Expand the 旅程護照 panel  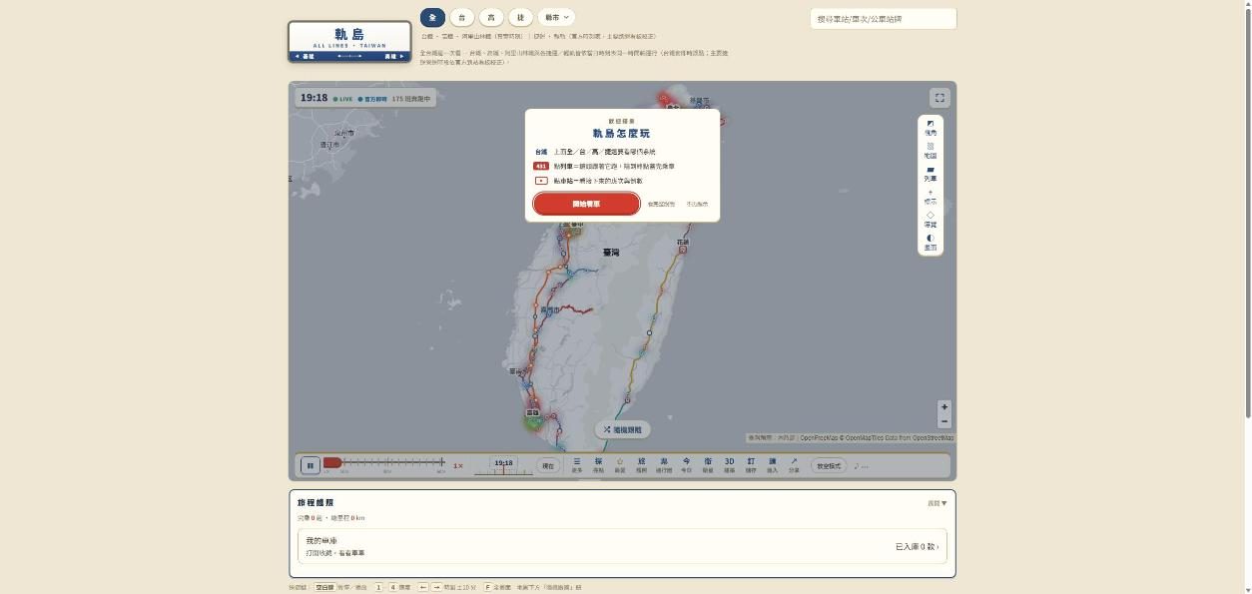point(938,503)
